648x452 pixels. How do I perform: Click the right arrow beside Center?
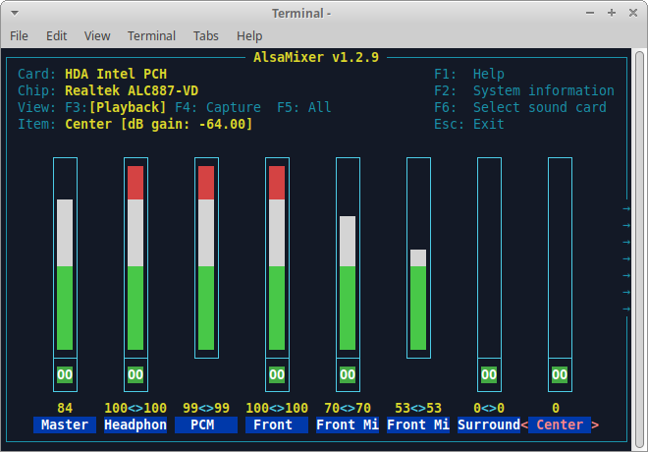point(595,424)
